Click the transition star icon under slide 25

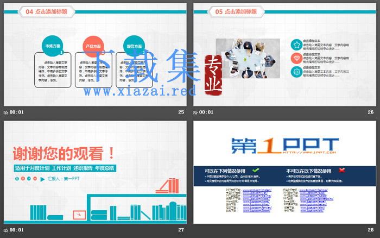[6, 112]
